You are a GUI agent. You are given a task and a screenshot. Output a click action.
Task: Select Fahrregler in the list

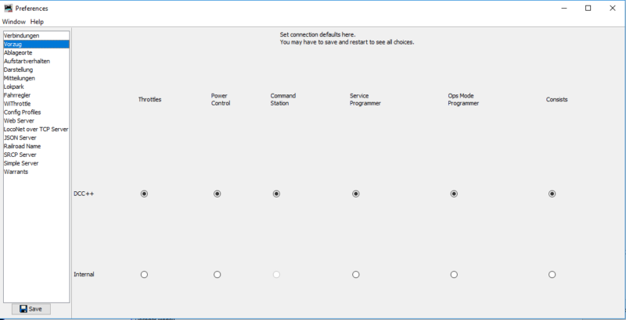tap(36, 95)
